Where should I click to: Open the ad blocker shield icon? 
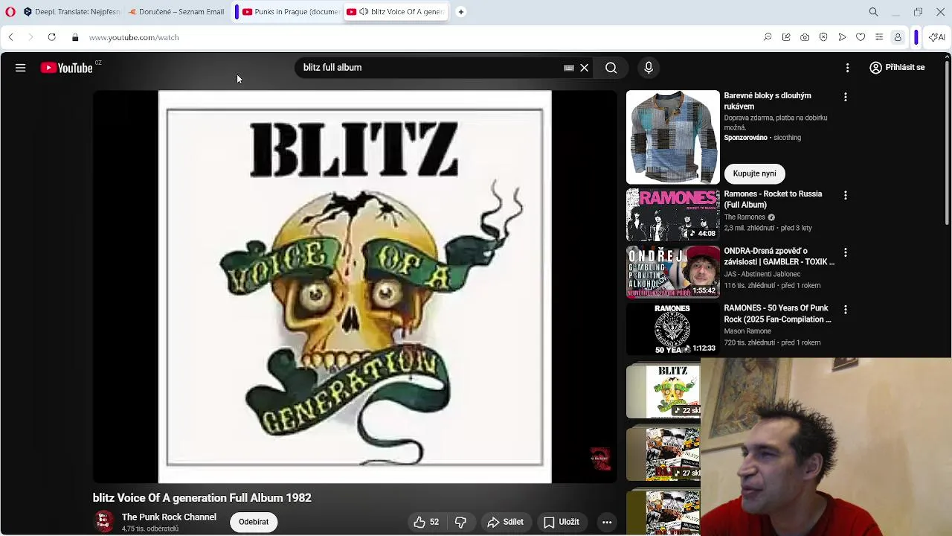pyautogui.click(x=823, y=37)
